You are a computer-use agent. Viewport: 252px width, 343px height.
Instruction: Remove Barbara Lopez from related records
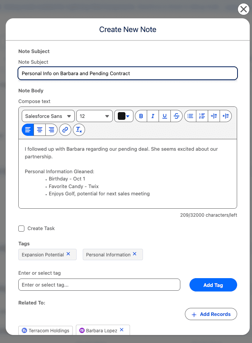pos(122,330)
